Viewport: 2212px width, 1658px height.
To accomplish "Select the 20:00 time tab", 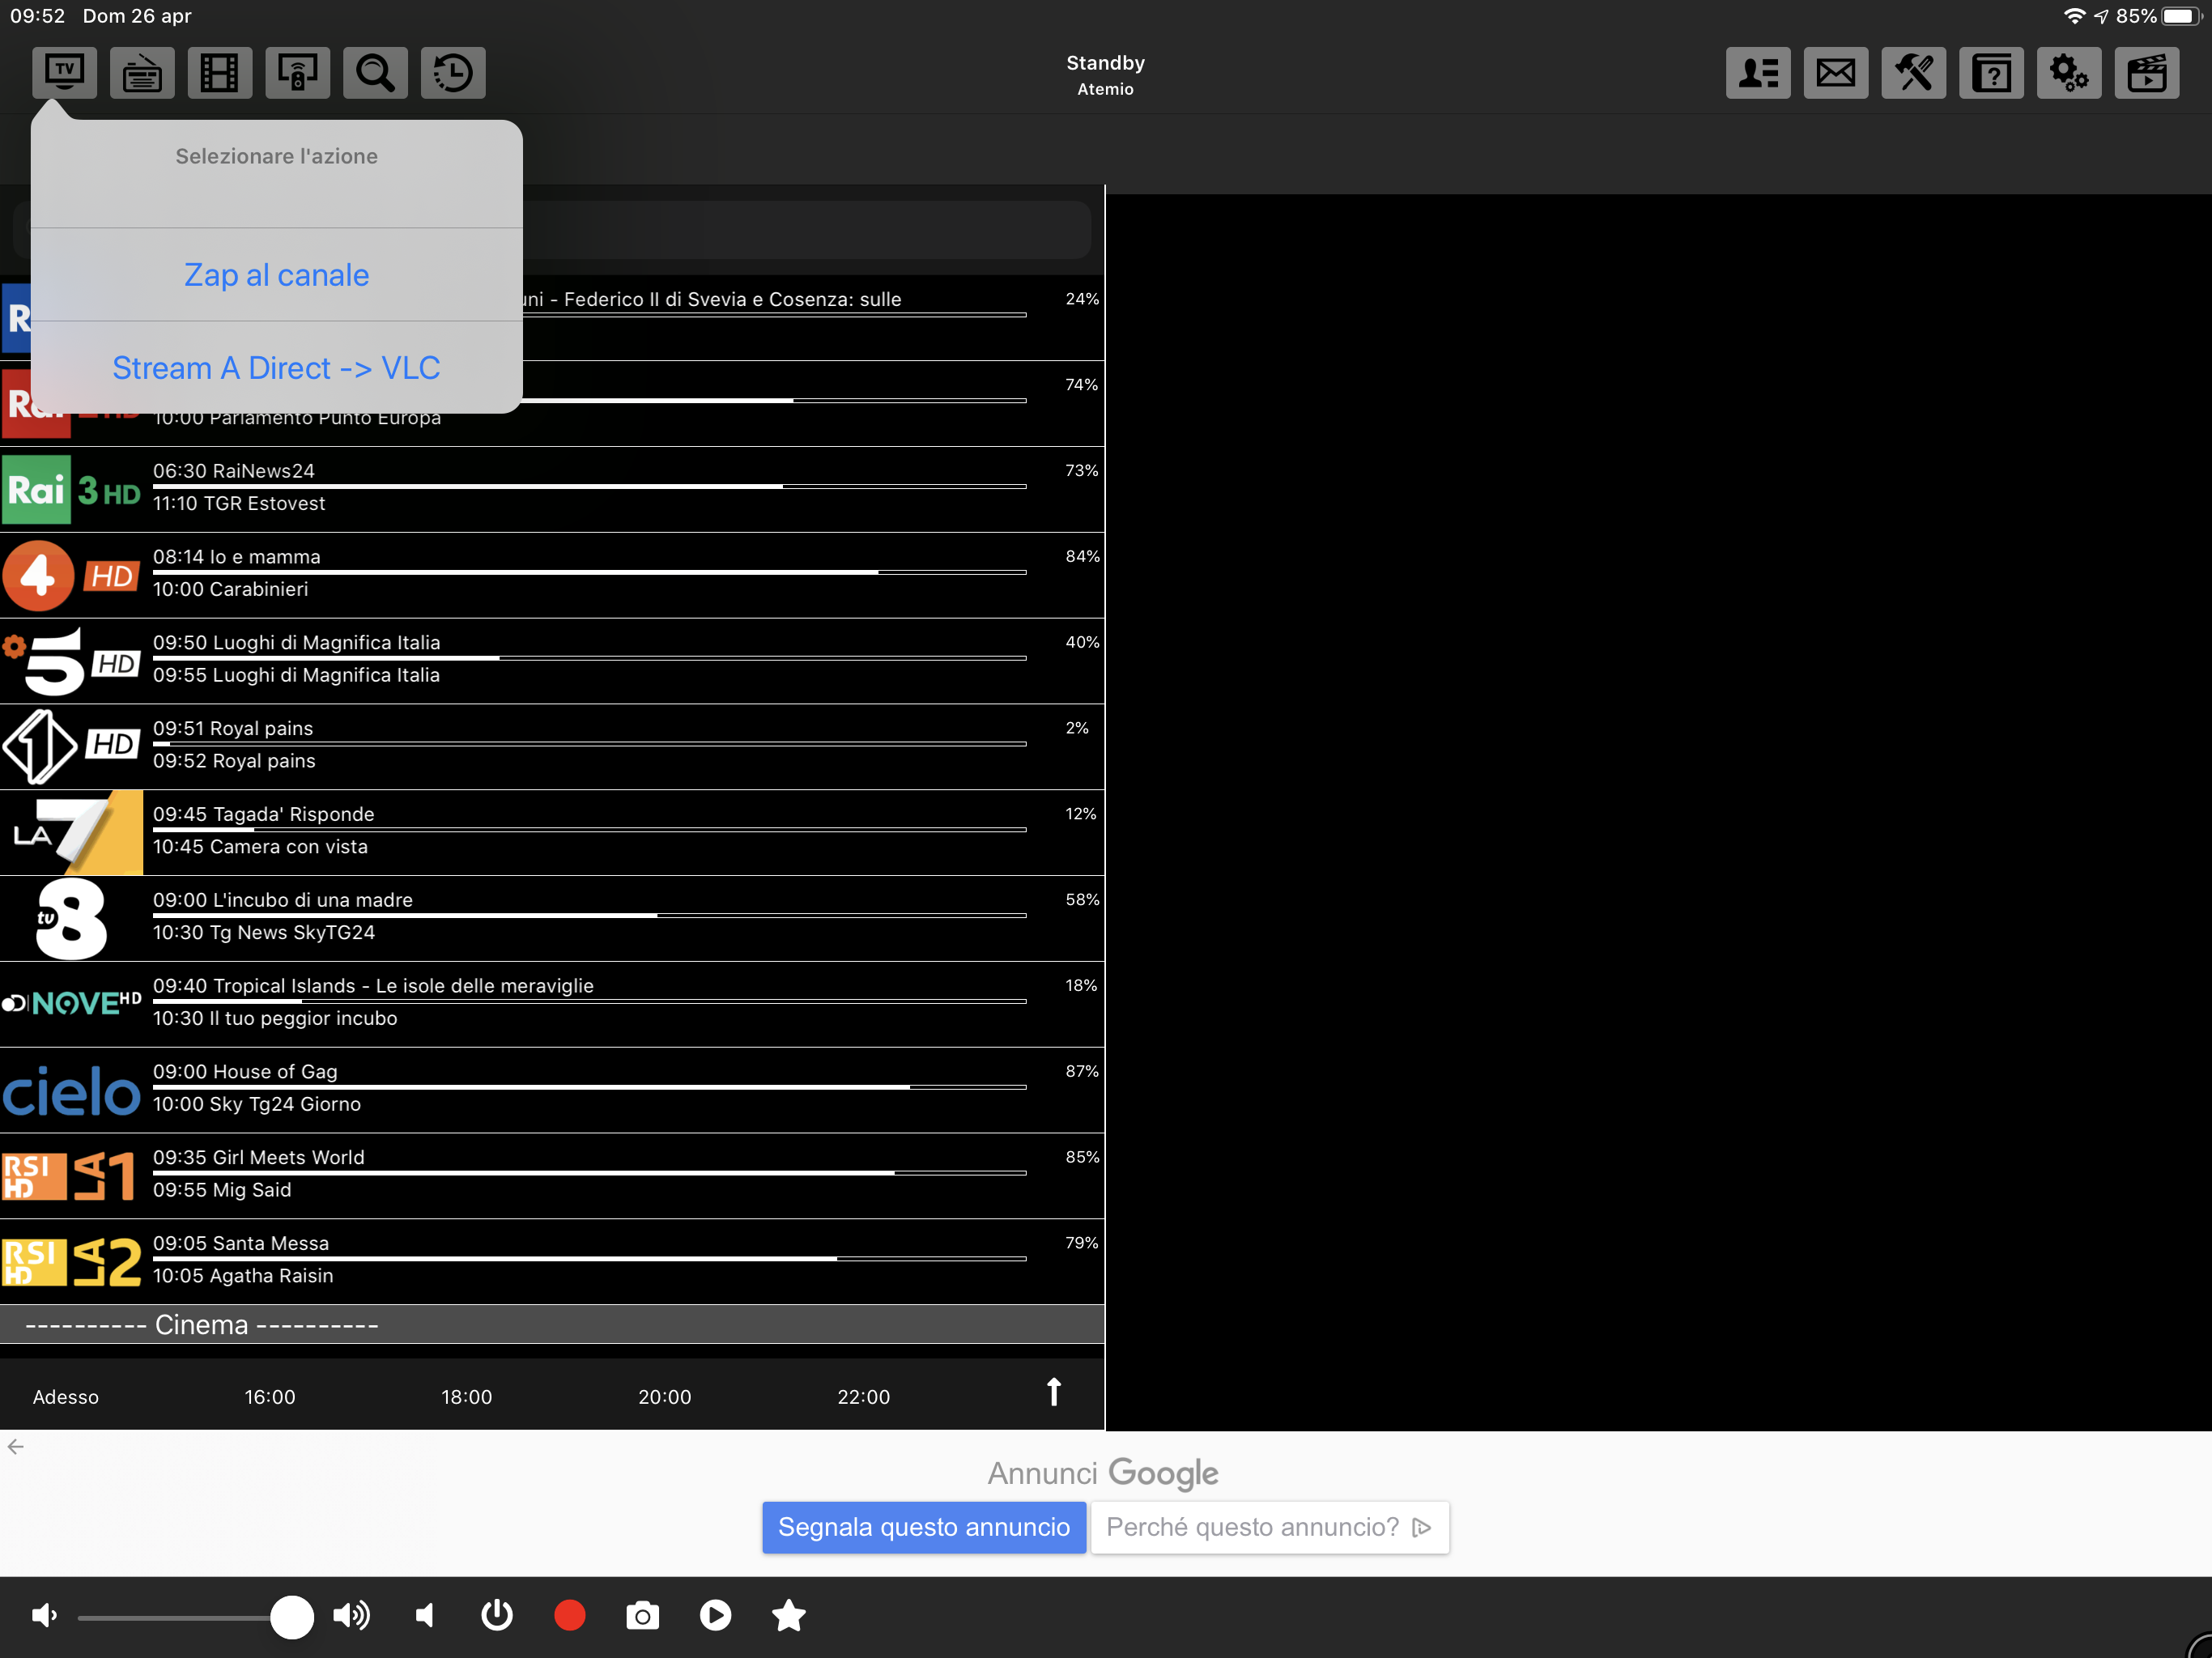I will 665,1396.
